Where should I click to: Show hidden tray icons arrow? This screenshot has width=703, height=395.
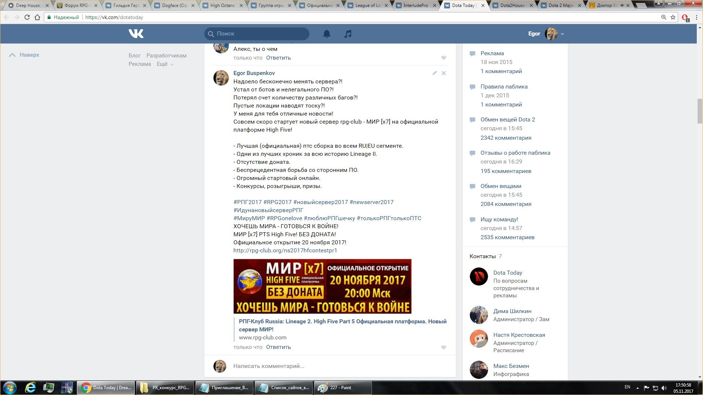point(637,388)
